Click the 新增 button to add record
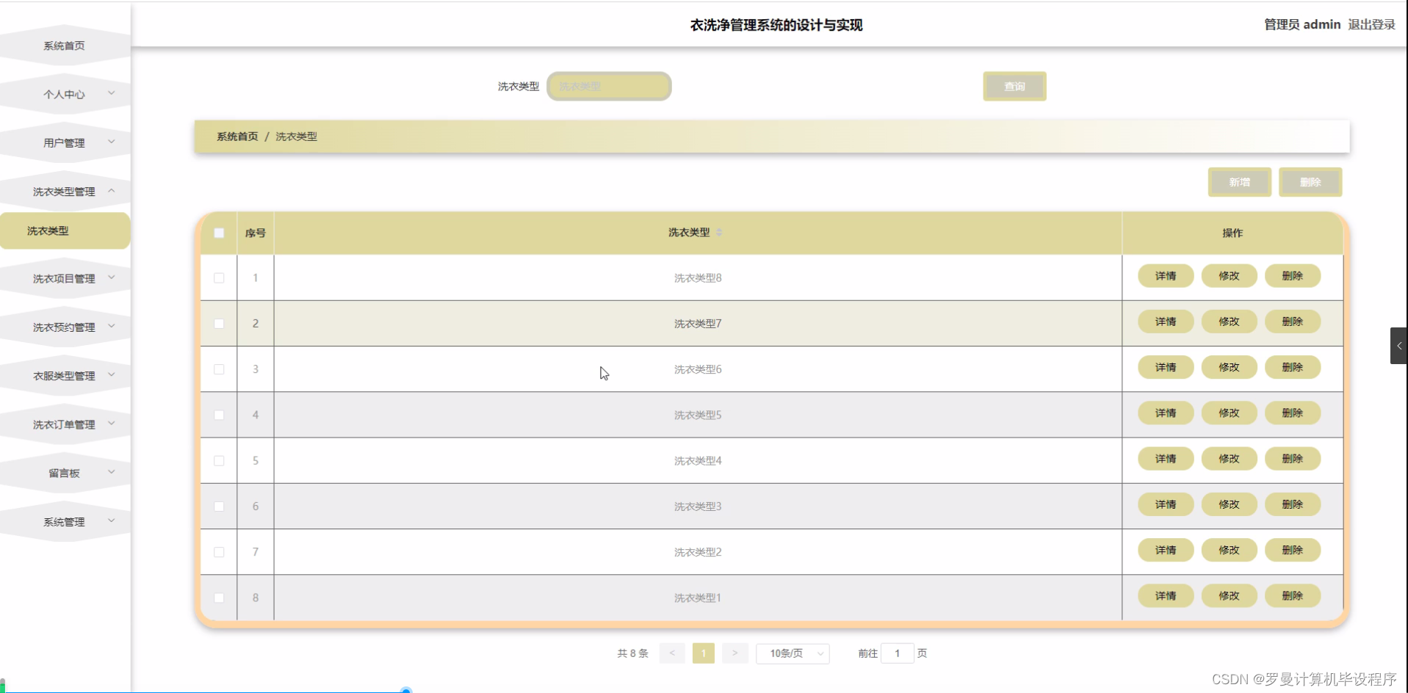The width and height of the screenshot is (1408, 693). 1239,182
